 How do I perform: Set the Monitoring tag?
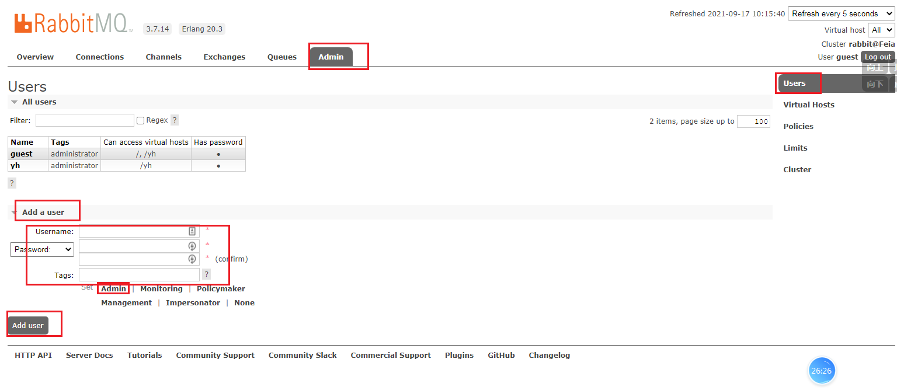(x=161, y=288)
